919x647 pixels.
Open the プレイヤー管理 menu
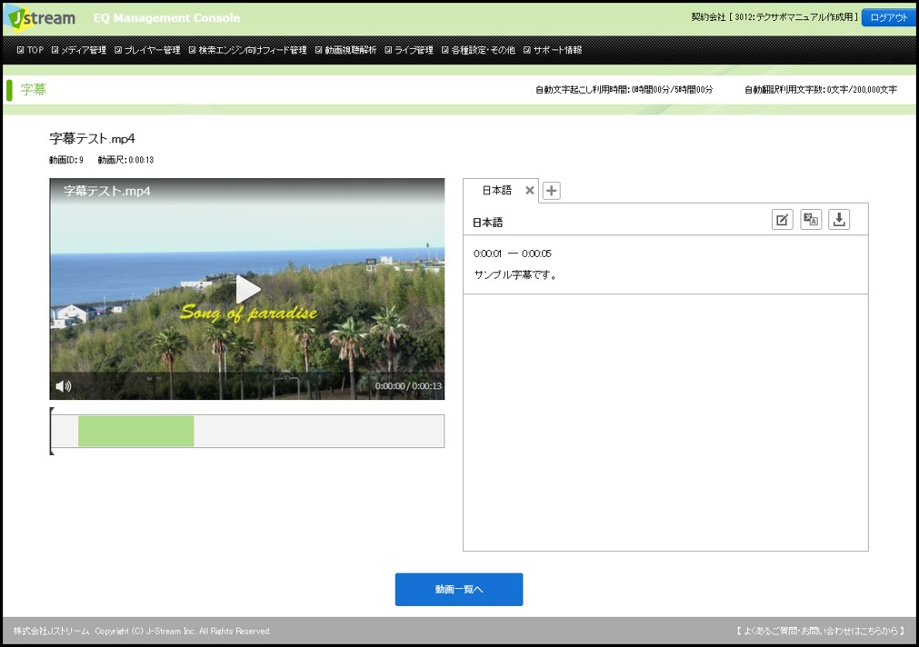point(147,50)
